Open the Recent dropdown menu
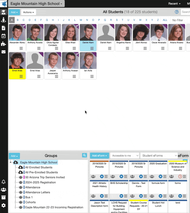 click(x=174, y=4)
